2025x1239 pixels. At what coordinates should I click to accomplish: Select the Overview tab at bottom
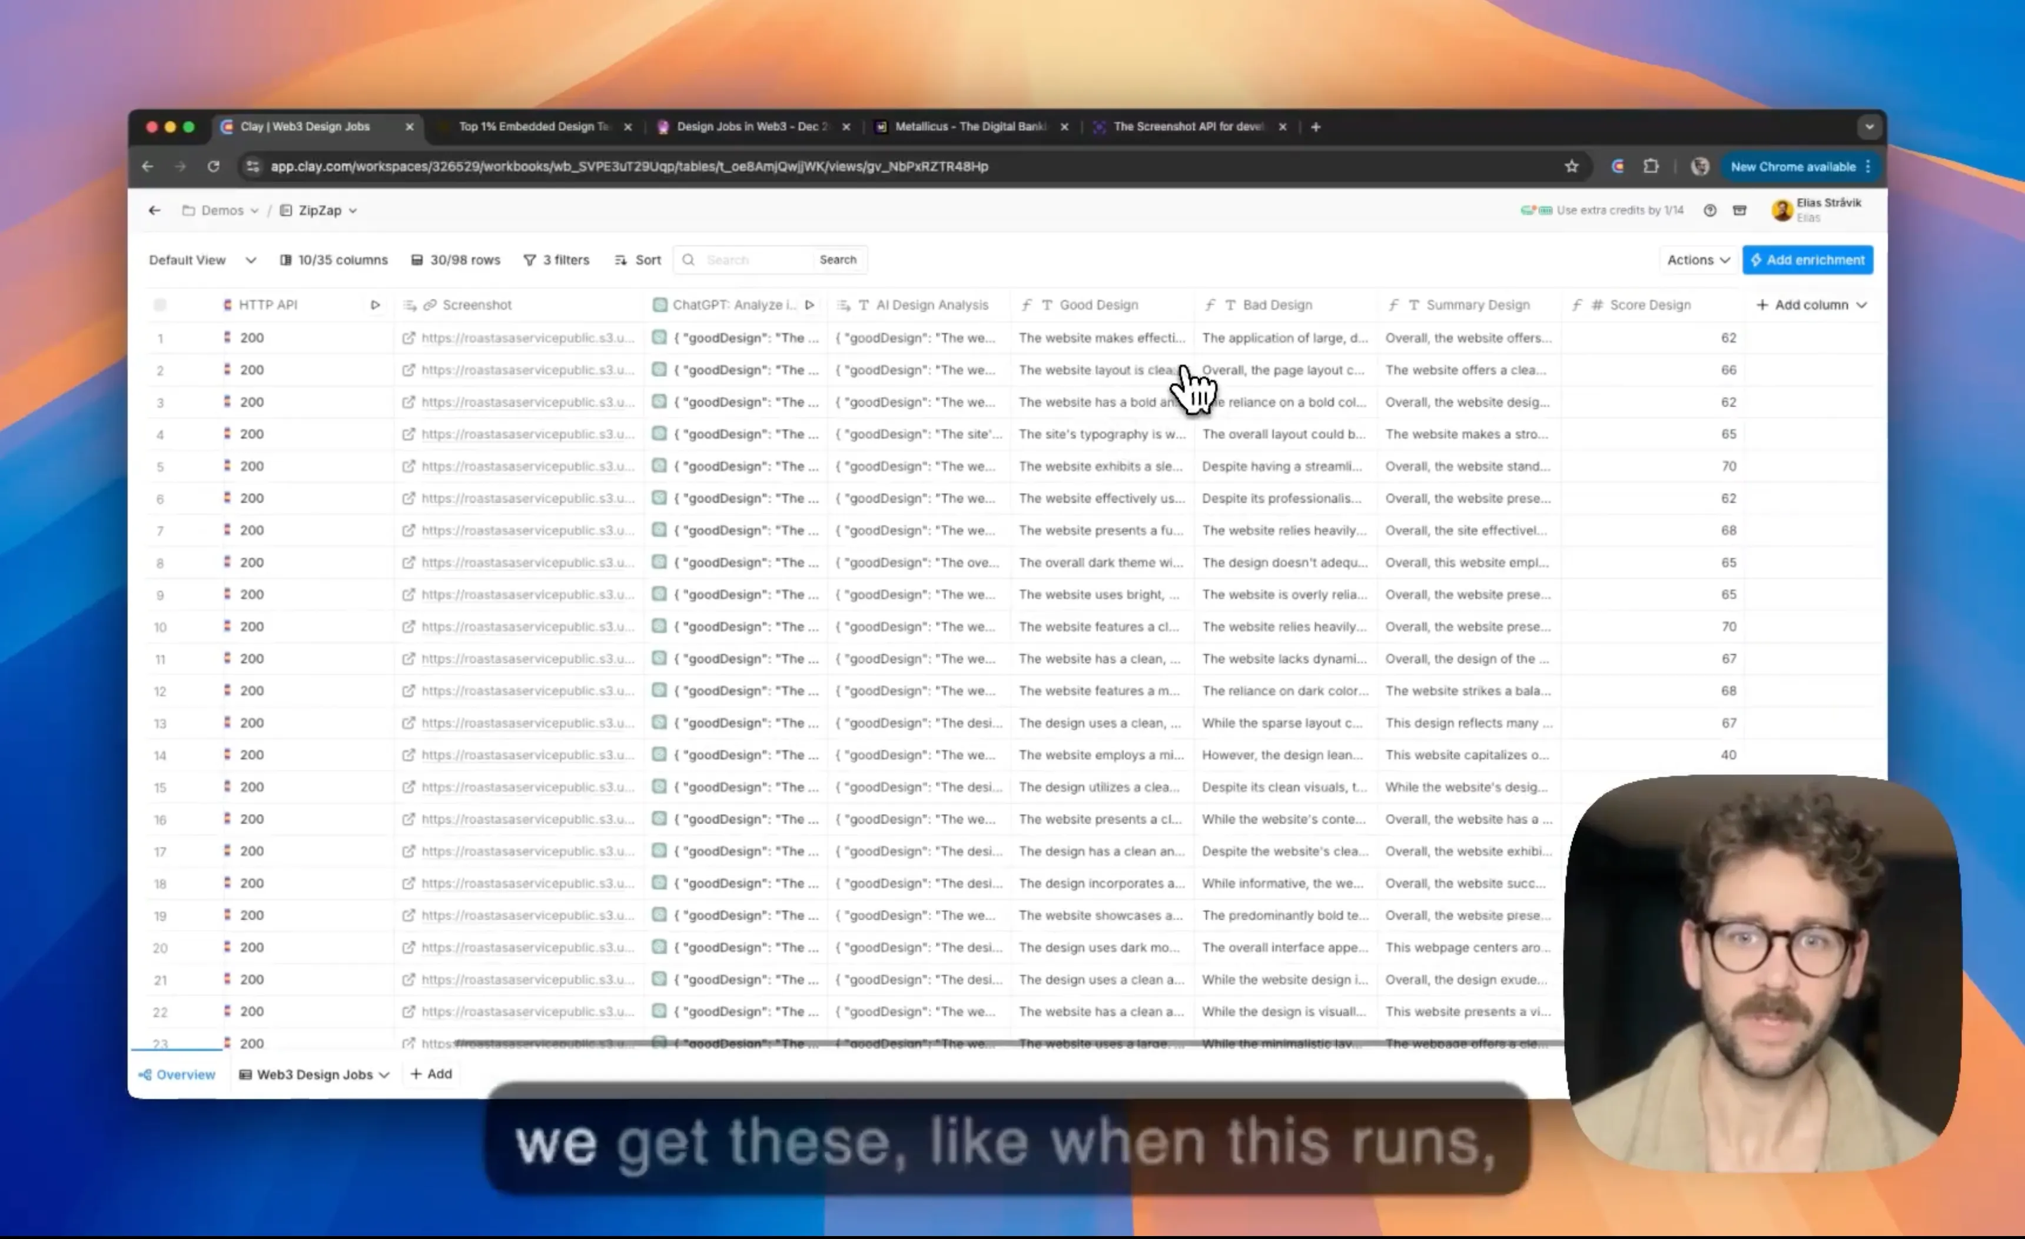point(177,1074)
